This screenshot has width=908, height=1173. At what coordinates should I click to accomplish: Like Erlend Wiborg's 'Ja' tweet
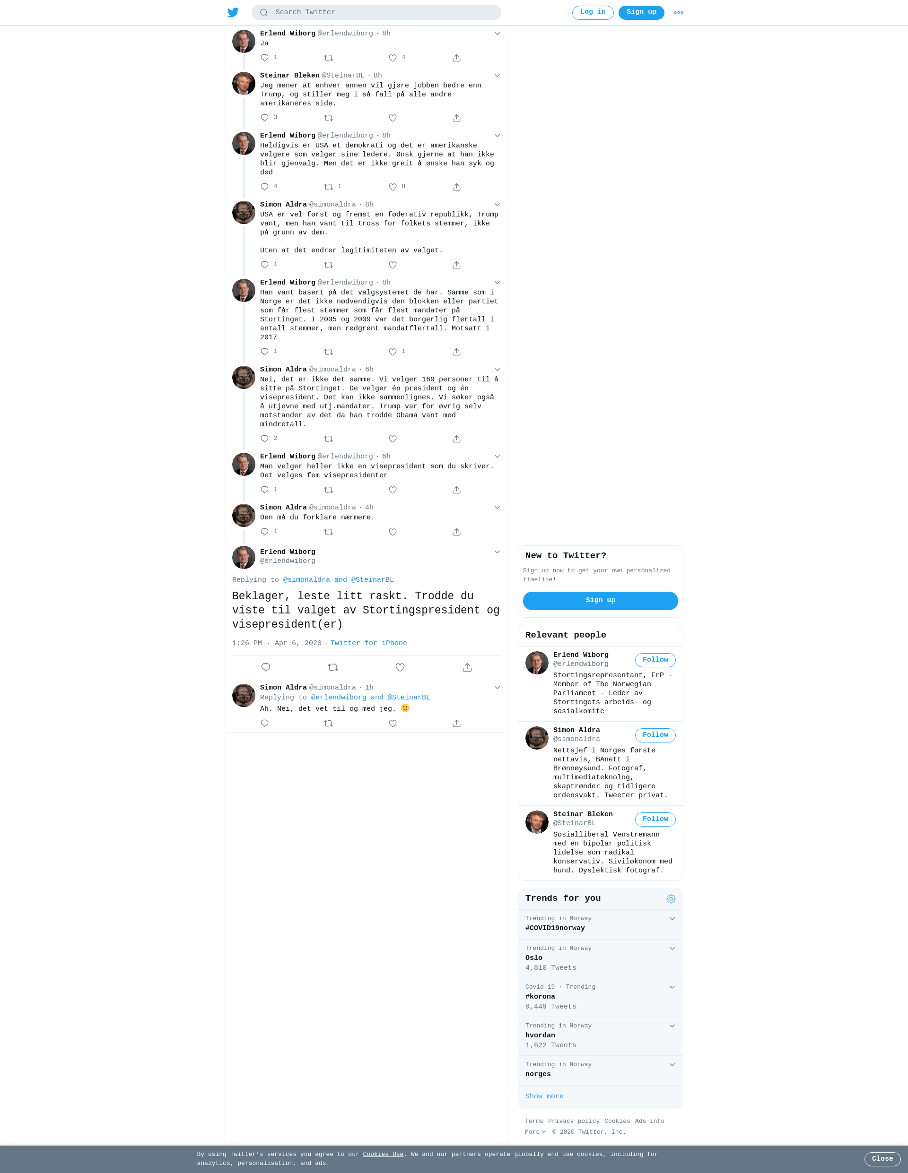(x=393, y=58)
